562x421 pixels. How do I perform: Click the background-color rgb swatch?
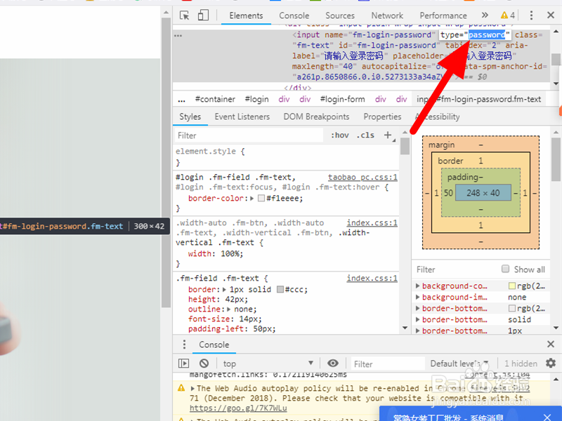click(512, 286)
